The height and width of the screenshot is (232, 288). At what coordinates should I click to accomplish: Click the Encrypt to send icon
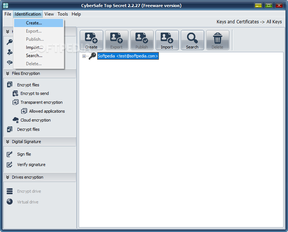[x=15, y=93]
